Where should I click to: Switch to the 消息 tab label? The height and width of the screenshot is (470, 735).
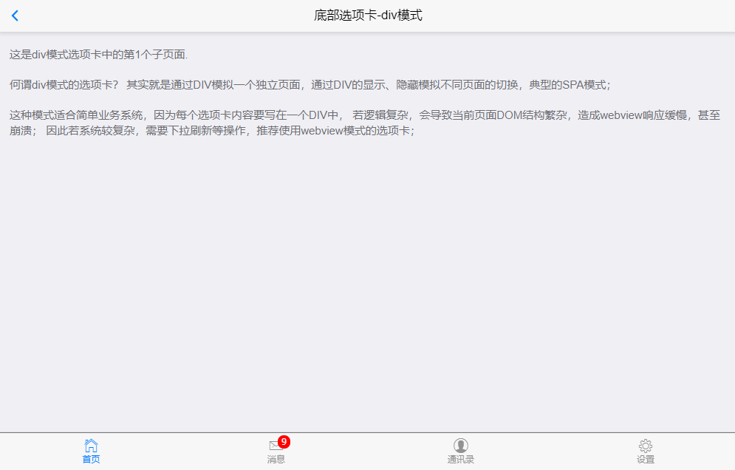click(276, 459)
